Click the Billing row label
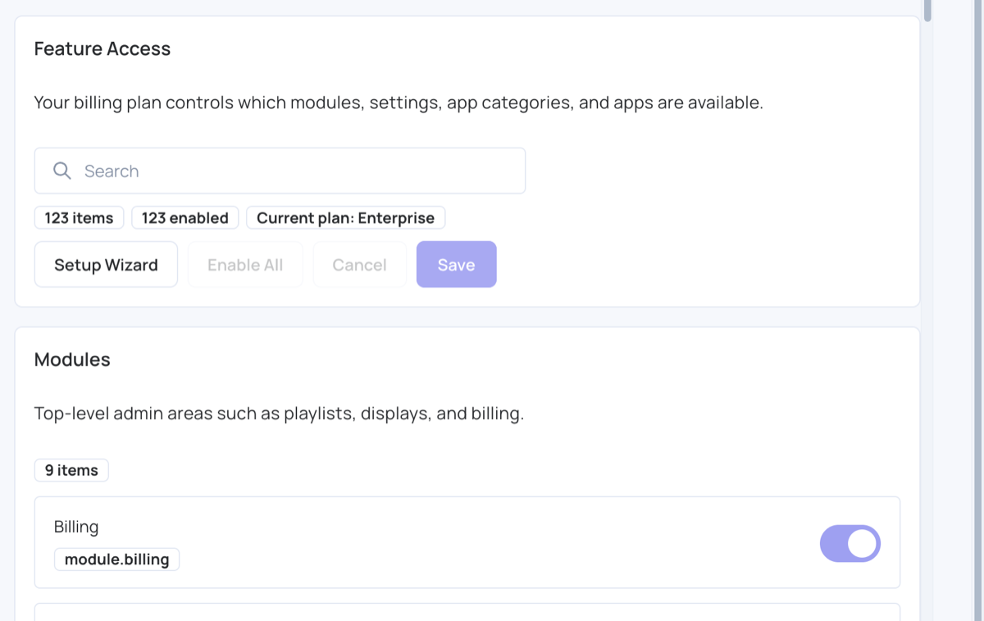984x621 pixels. pos(76,527)
